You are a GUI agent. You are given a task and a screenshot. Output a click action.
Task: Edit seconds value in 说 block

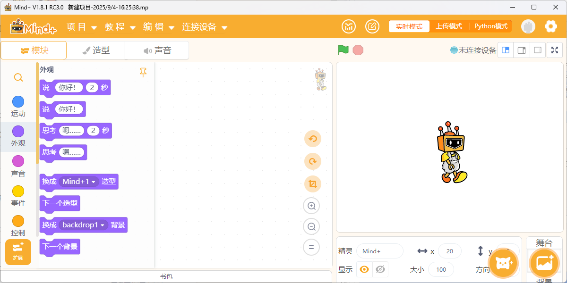pos(92,87)
